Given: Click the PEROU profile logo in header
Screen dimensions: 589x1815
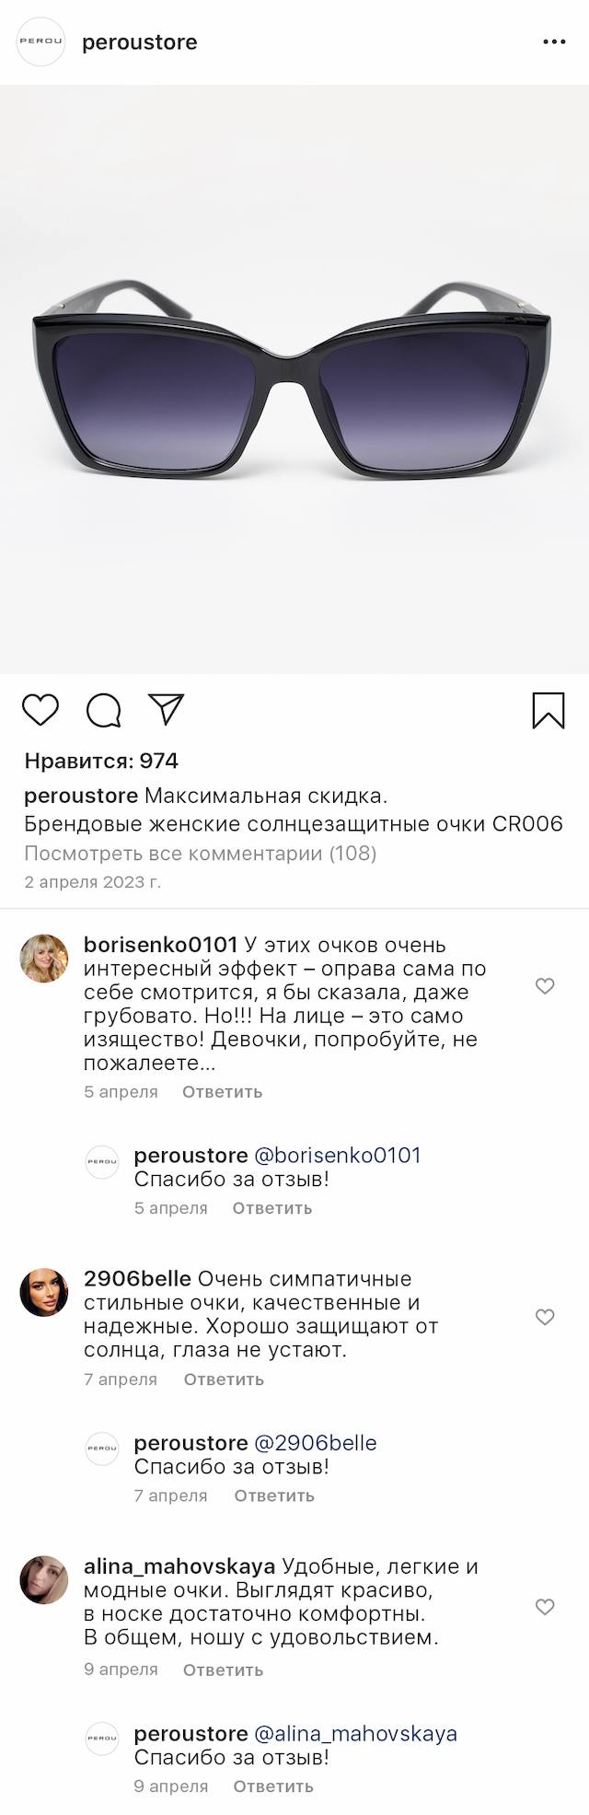Looking at the screenshot, I should (x=41, y=42).
